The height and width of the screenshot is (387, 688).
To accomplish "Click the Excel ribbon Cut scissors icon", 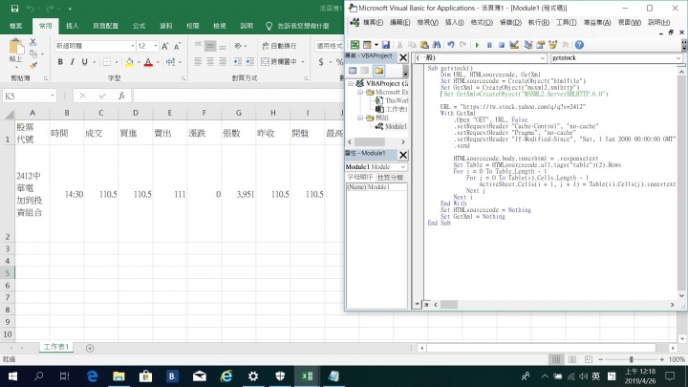I will click(32, 42).
